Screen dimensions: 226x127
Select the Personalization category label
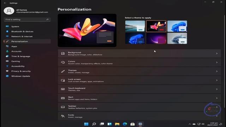(20, 41)
